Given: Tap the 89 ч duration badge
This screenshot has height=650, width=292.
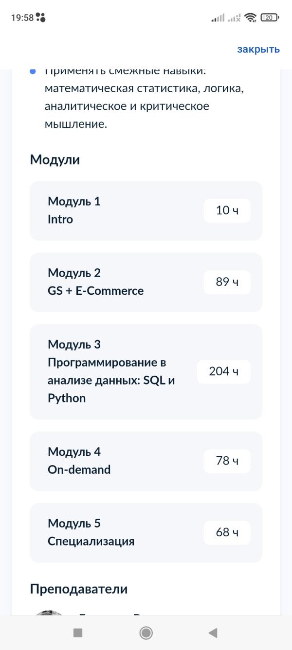Looking at the screenshot, I should click(227, 282).
